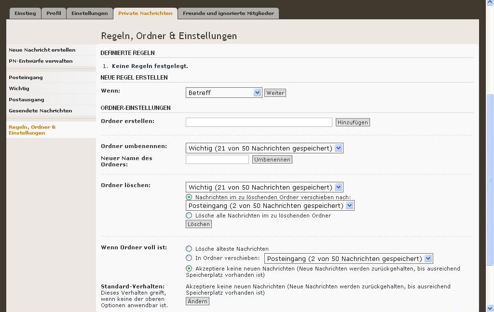Click the Hinzufügen button

[x=353, y=122]
